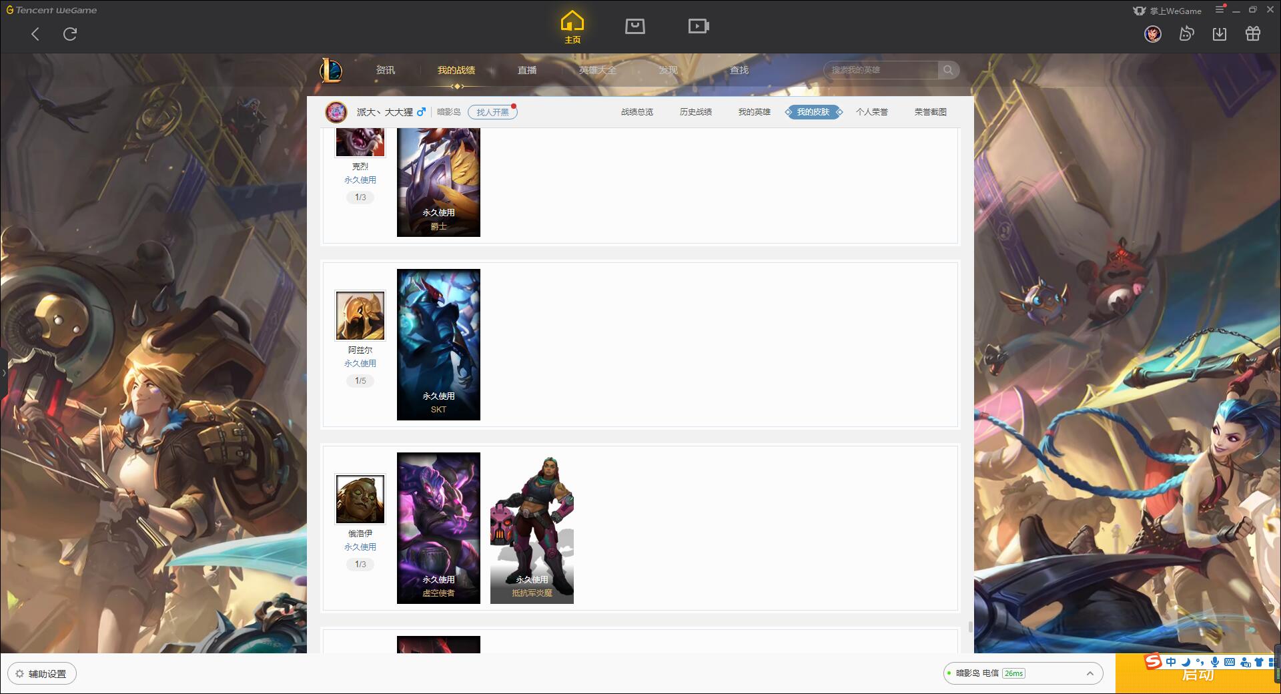
Task: Open the Sogou soft keyboard icon
Action: (1230, 662)
